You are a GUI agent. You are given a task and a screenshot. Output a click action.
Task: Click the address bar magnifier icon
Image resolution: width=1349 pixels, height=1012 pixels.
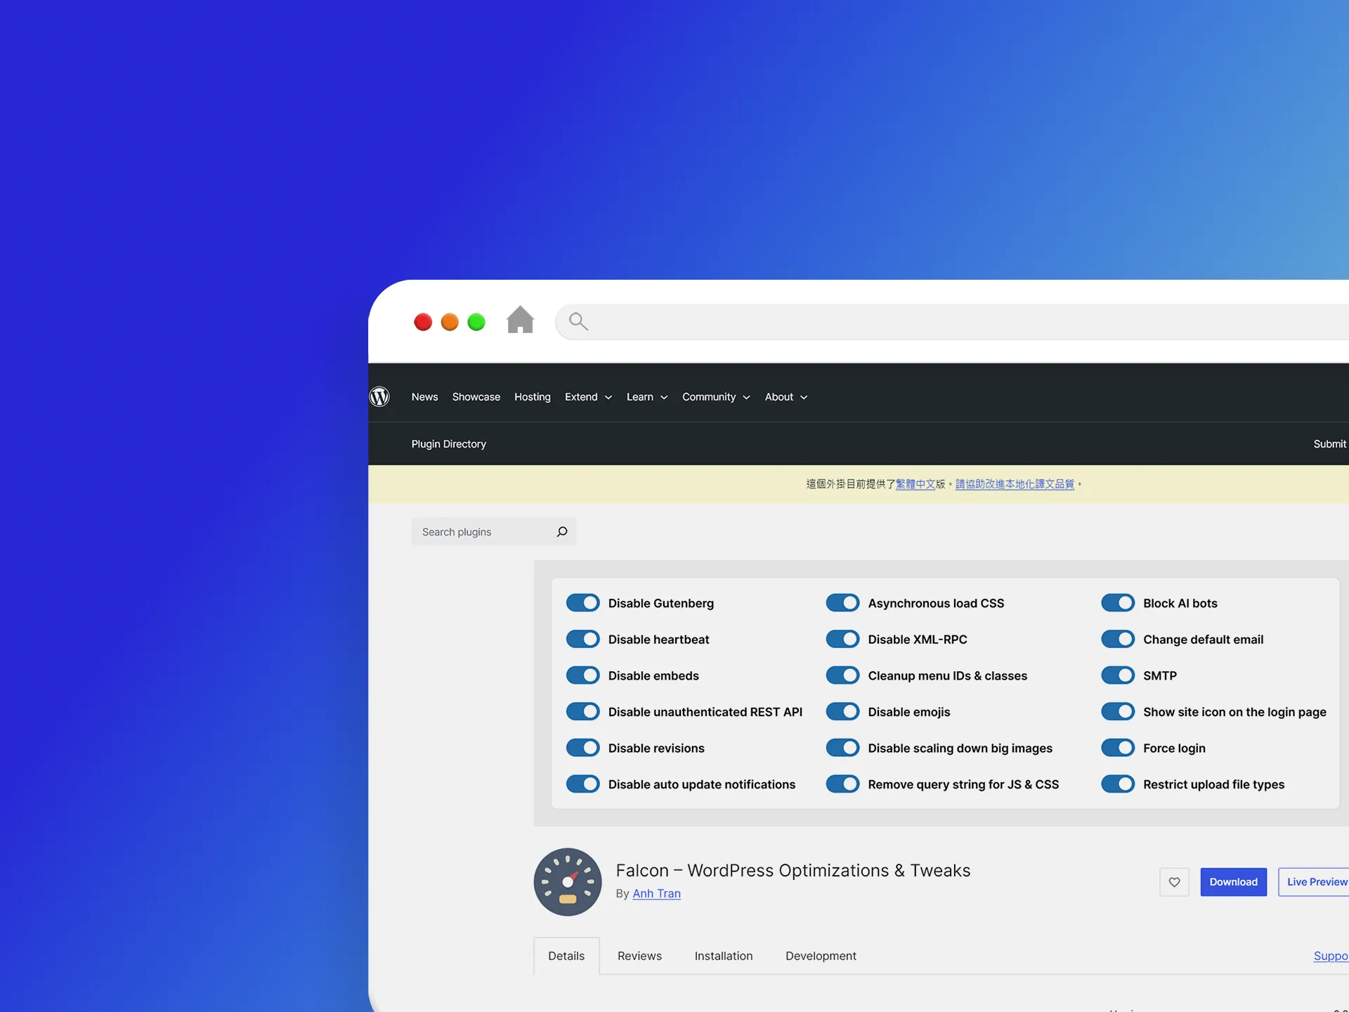578,321
